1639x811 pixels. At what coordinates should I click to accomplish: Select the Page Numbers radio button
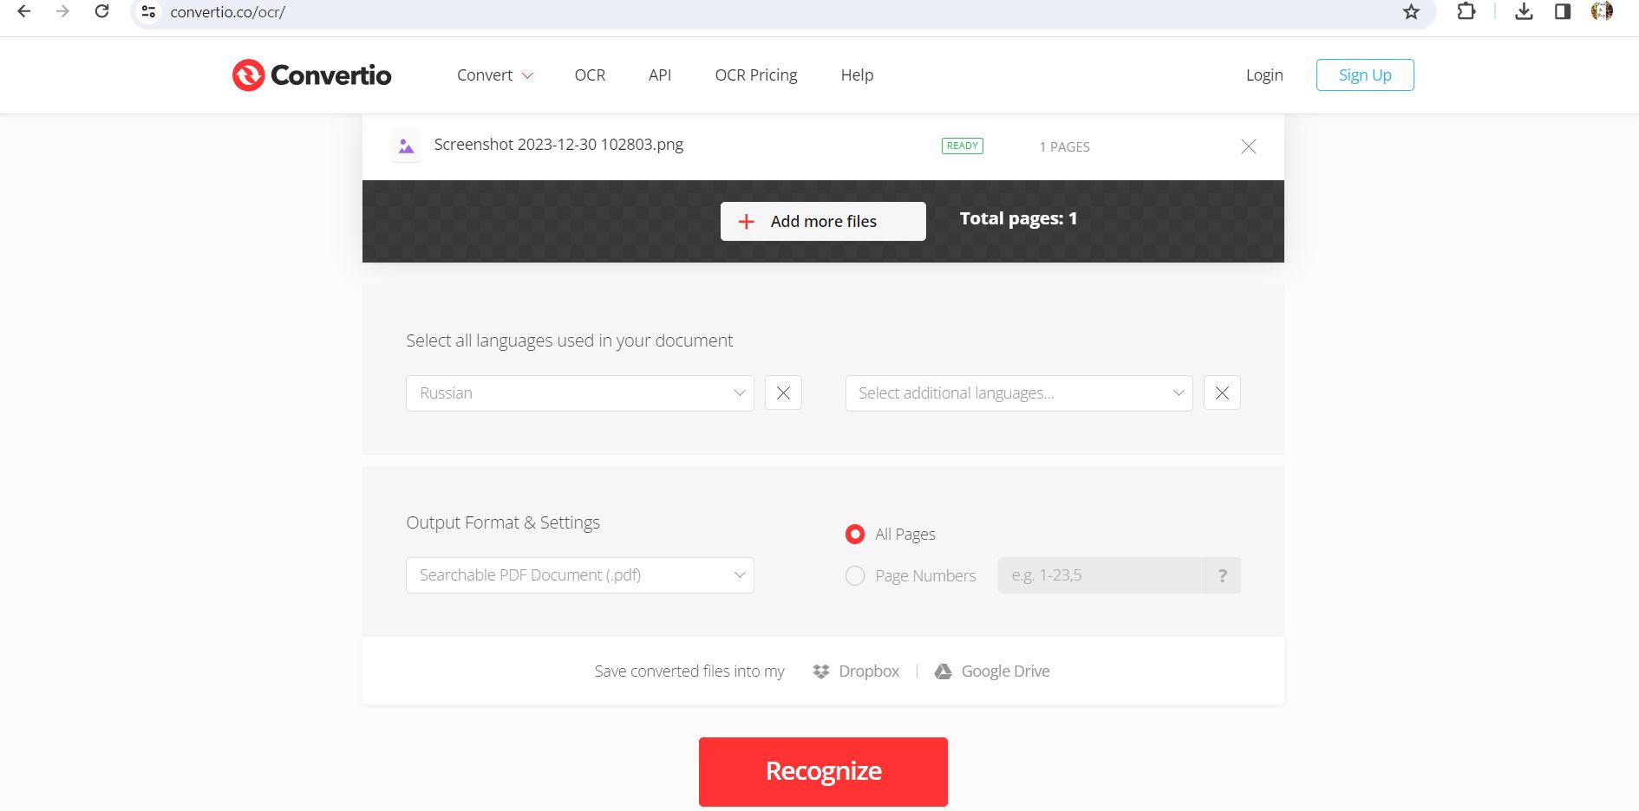pyautogui.click(x=854, y=575)
